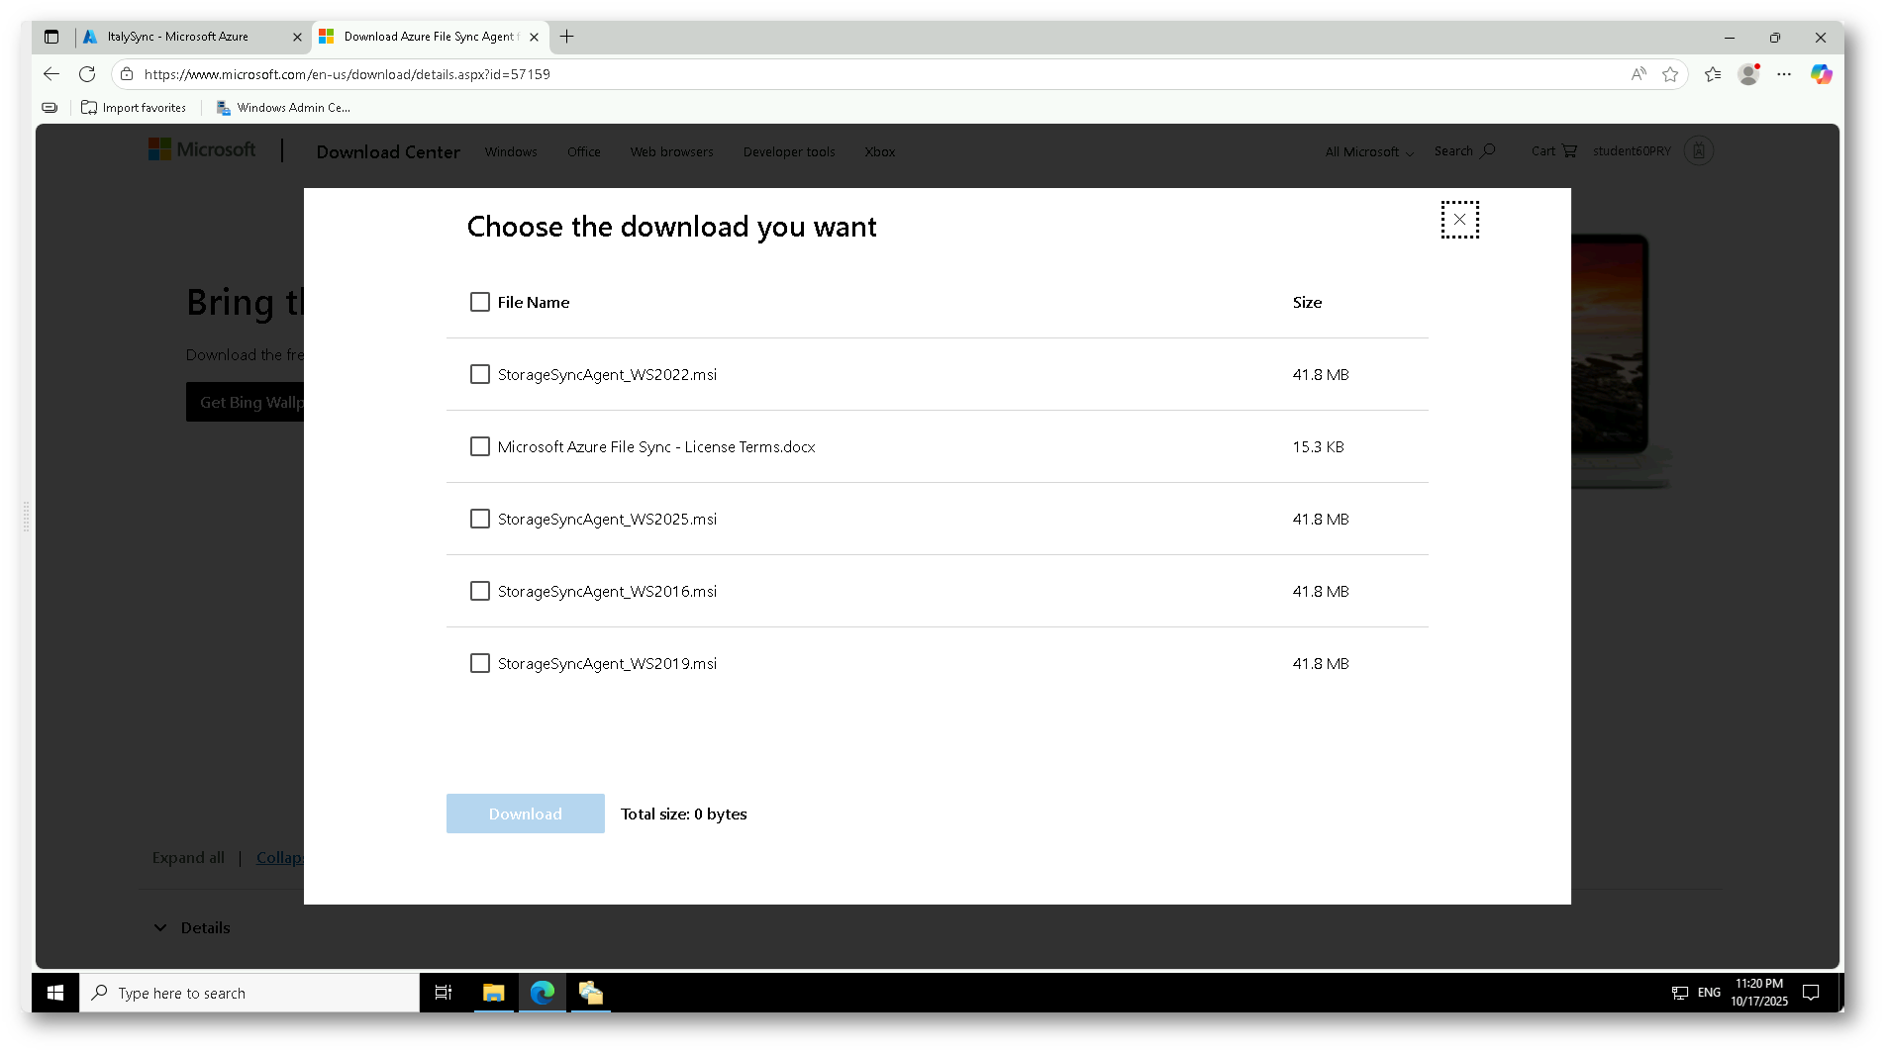
Task: Refresh the current page
Action: [x=87, y=74]
